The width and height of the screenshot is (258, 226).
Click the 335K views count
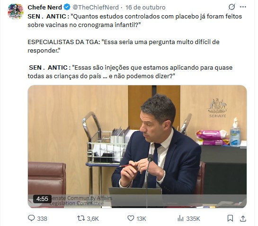click(x=193, y=218)
